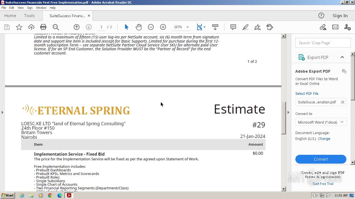Click Sign In
Image resolution: width=355 pixels, height=199 pixels.
(x=340, y=15)
